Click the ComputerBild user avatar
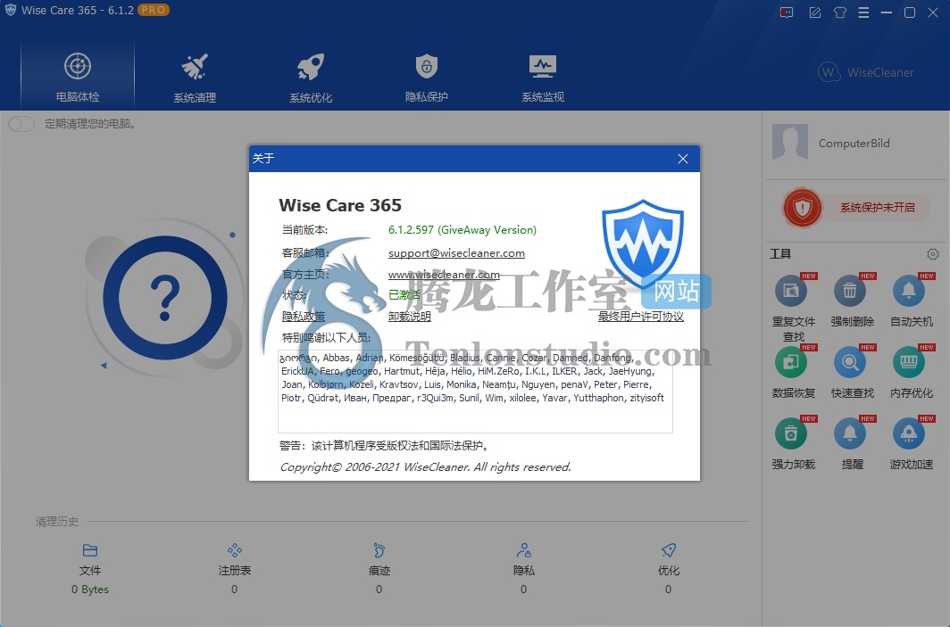 click(790, 142)
